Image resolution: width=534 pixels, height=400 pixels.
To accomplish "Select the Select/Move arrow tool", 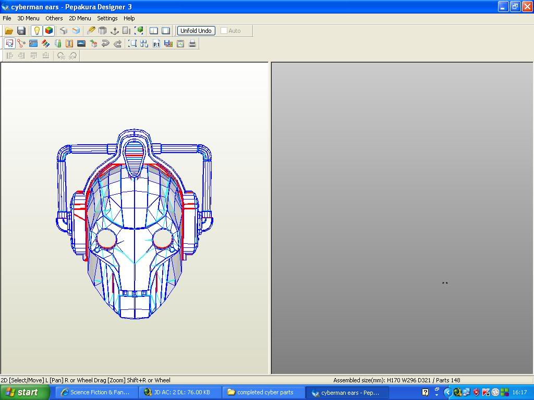I will [x=9, y=44].
